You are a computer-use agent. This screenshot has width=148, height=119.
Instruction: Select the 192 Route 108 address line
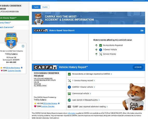pyautogui.click(x=11, y=57)
